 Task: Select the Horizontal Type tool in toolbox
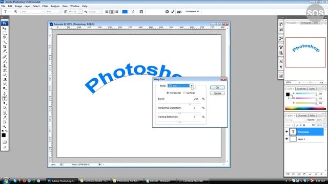tap(5, 99)
